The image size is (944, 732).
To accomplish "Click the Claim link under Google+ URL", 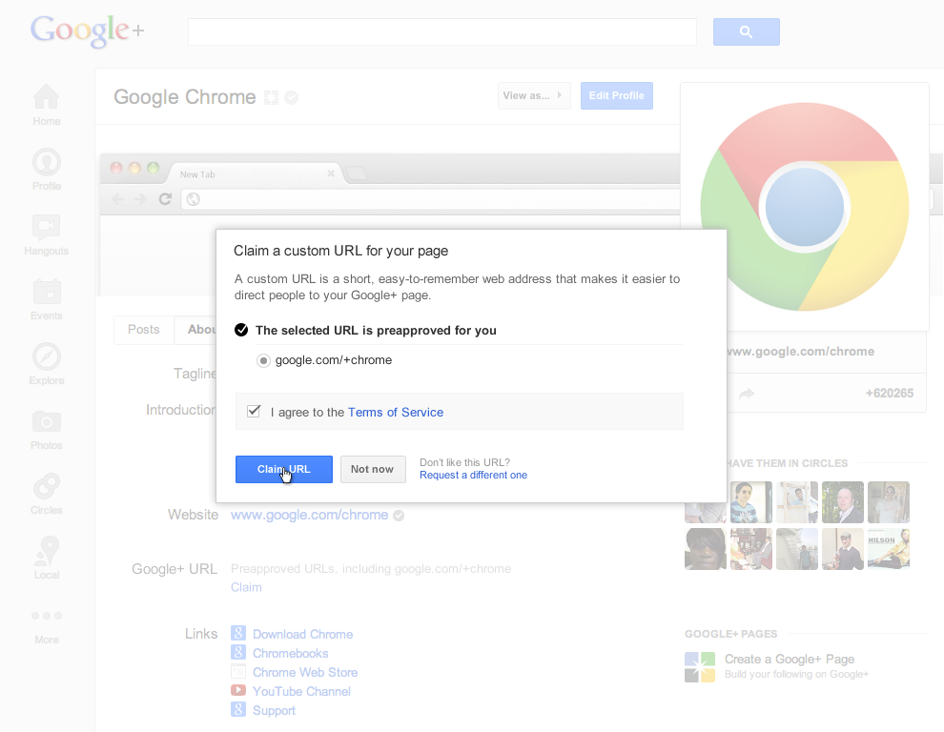I will click(246, 587).
